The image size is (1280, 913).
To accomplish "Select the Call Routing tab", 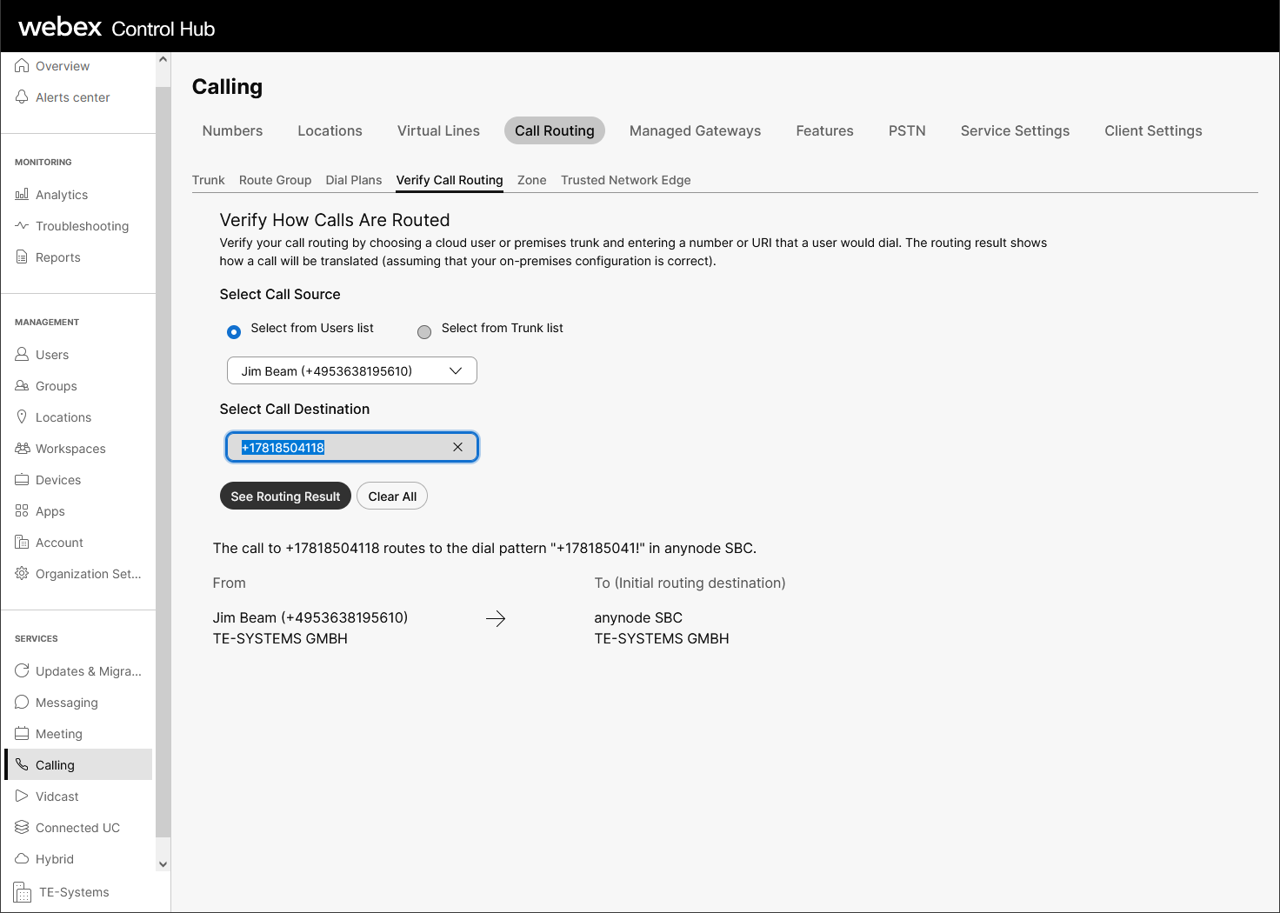I will [555, 130].
